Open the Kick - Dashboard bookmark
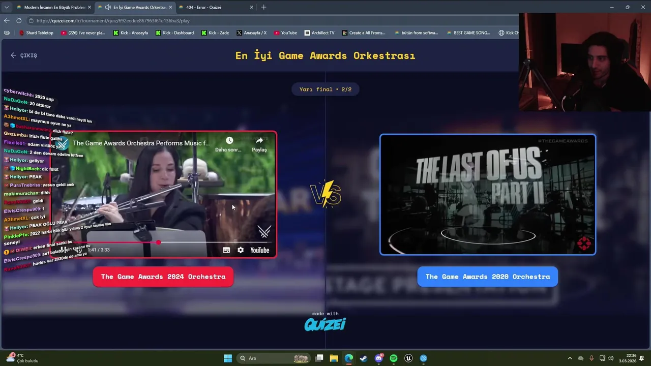 pos(174,33)
